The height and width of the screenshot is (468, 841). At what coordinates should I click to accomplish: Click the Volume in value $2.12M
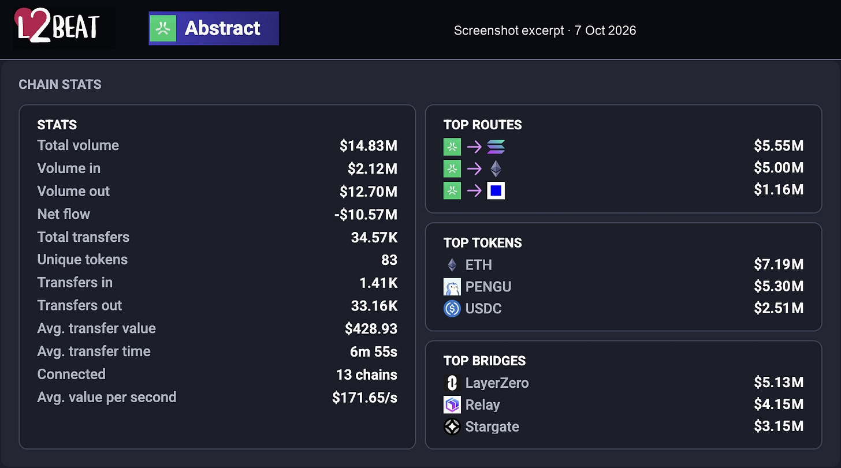tap(373, 169)
